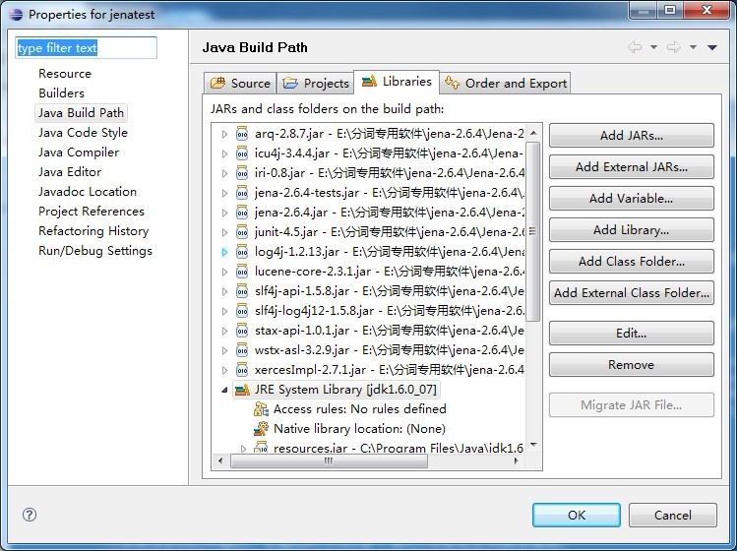The image size is (737, 551).
Task: Click the Add Variable... button
Action: 632,199
